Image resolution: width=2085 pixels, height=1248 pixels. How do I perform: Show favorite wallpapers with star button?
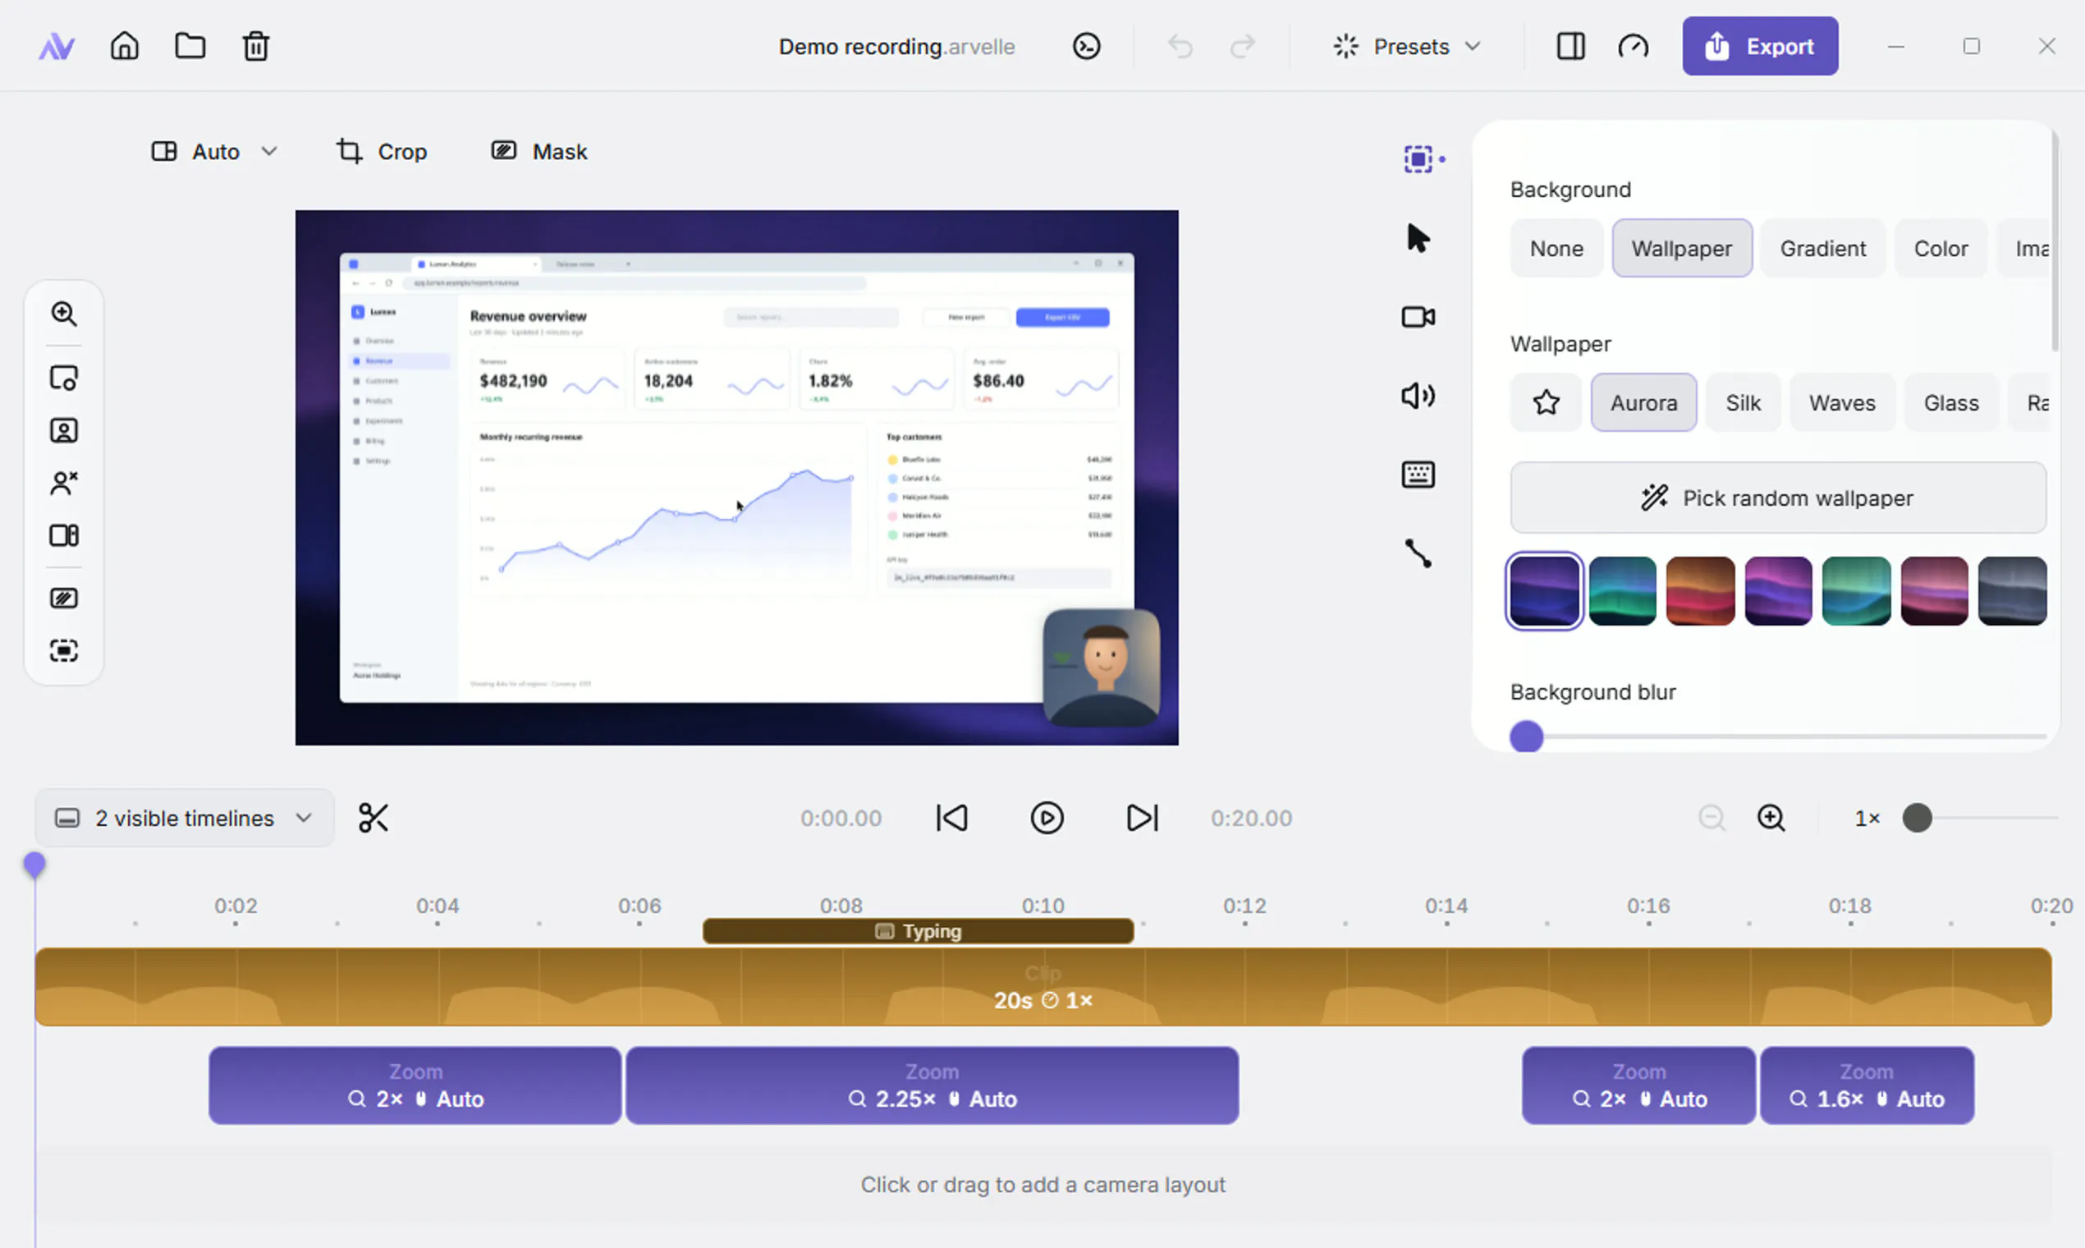[1546, 403]
